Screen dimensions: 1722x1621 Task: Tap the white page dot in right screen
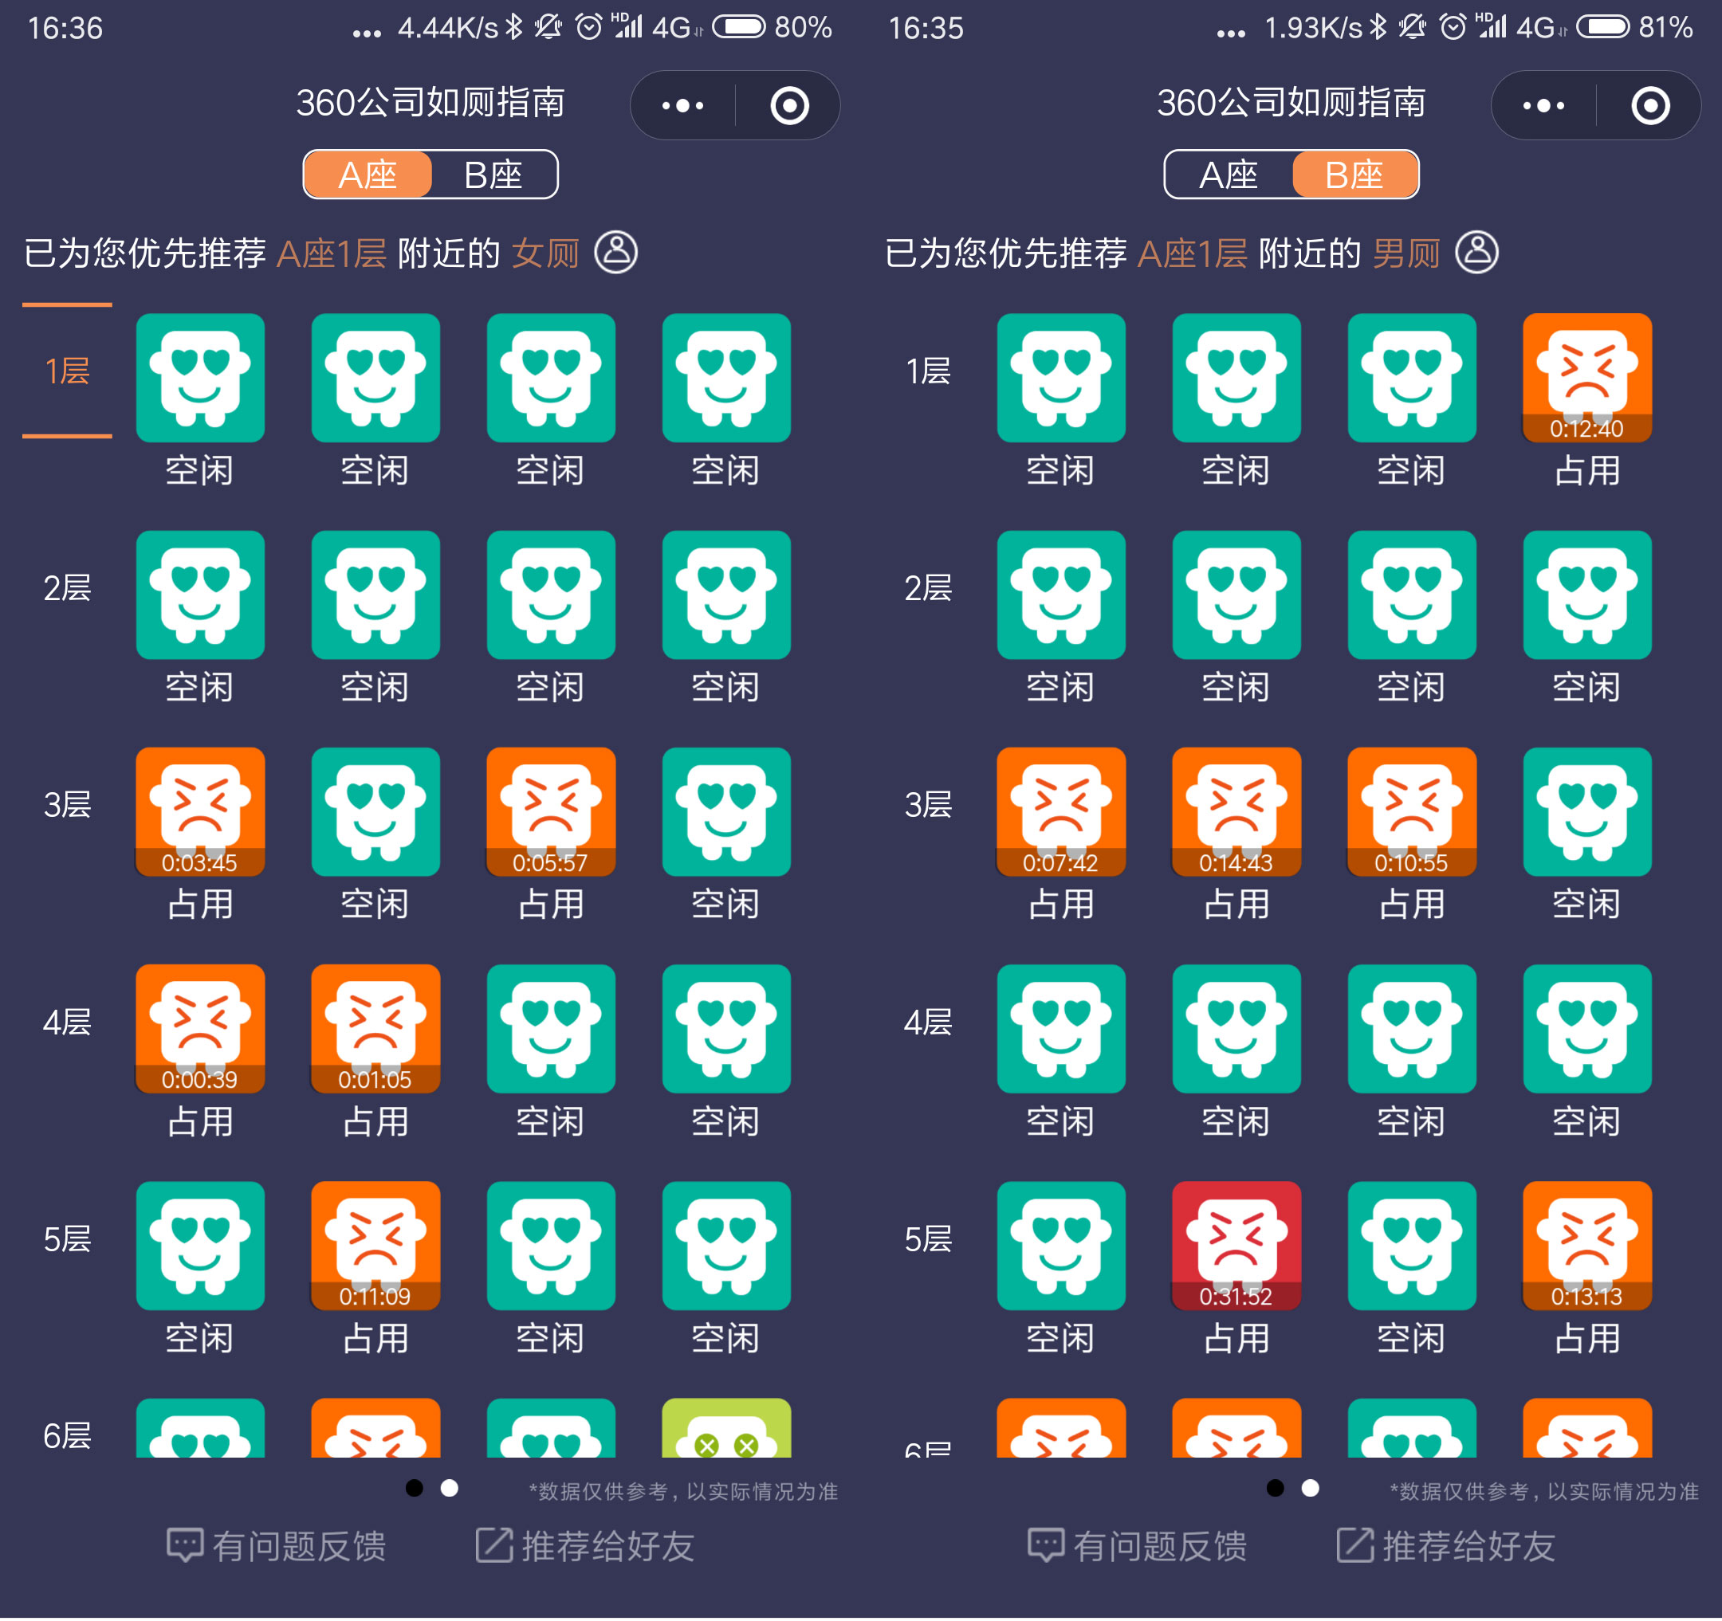coord(1311,1489)
